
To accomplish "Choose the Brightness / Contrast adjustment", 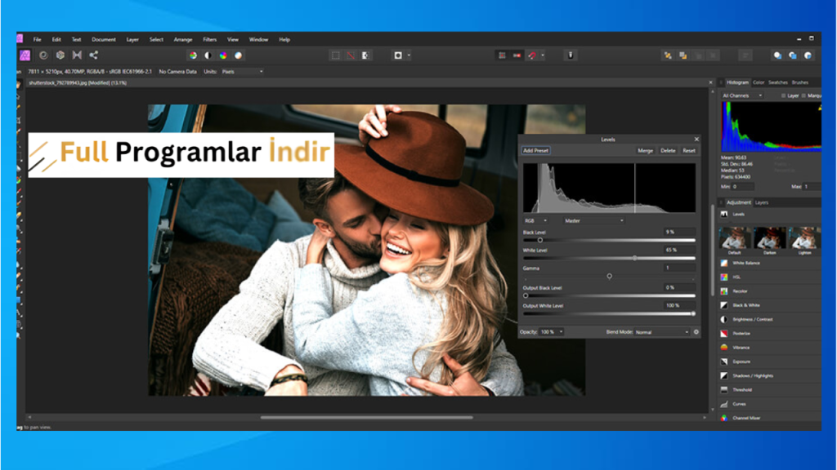I will click(x=769, y=320).
